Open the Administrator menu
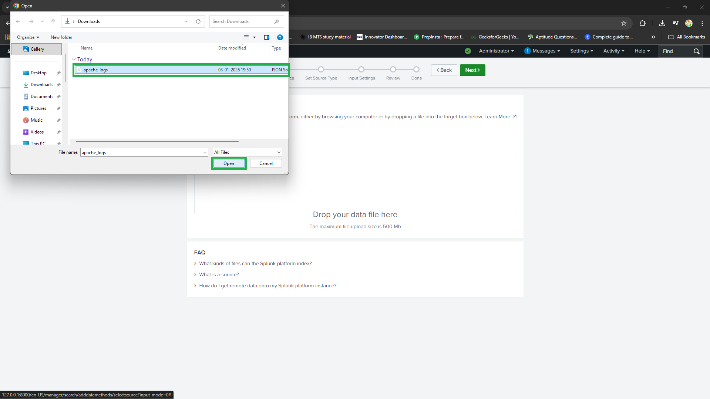 (x=496, y=51)
